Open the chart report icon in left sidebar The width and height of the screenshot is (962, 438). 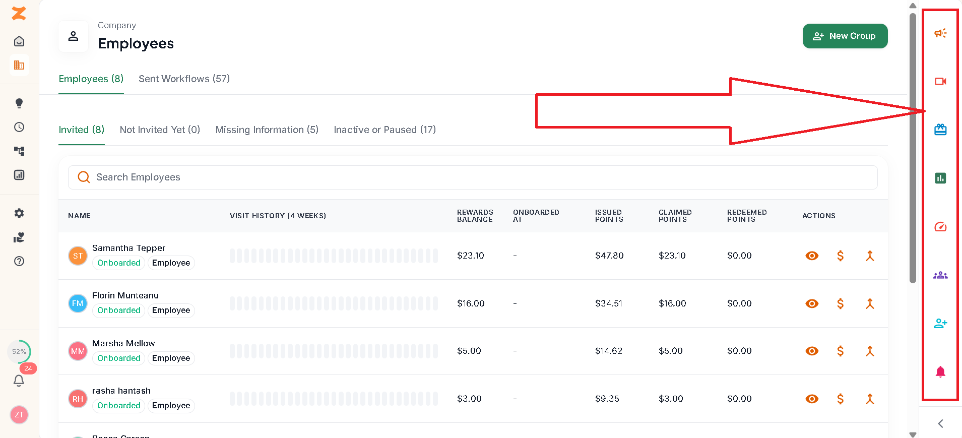[19, 175]
